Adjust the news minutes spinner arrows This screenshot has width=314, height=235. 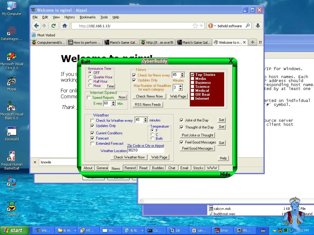182,75
